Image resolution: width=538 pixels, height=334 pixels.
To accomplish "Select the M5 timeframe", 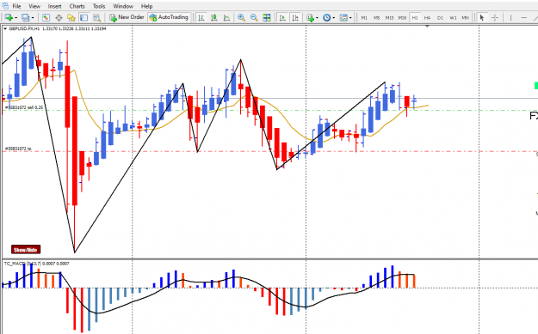I will point(377,17).
